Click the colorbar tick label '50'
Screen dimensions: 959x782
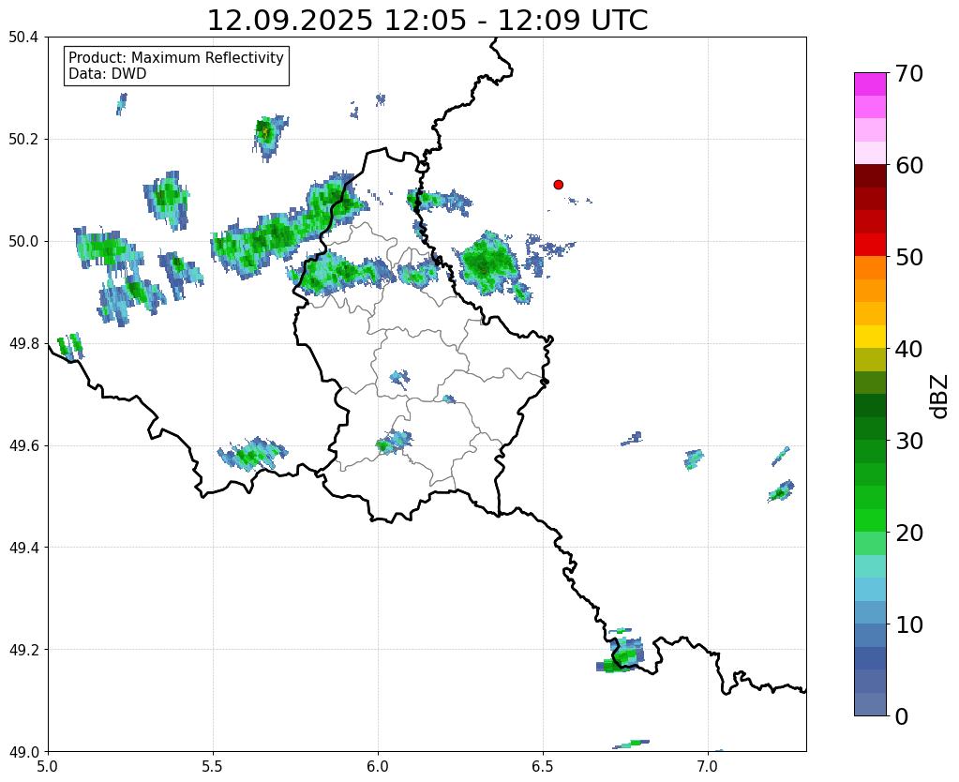point(909,257)
